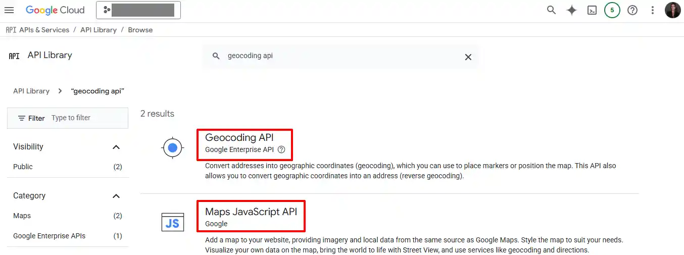
Task: Click the Geocoding API description text
Action: (411, 171)
